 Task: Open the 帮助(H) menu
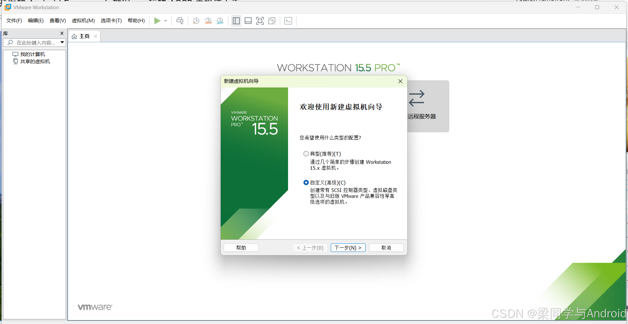point(136,21)
